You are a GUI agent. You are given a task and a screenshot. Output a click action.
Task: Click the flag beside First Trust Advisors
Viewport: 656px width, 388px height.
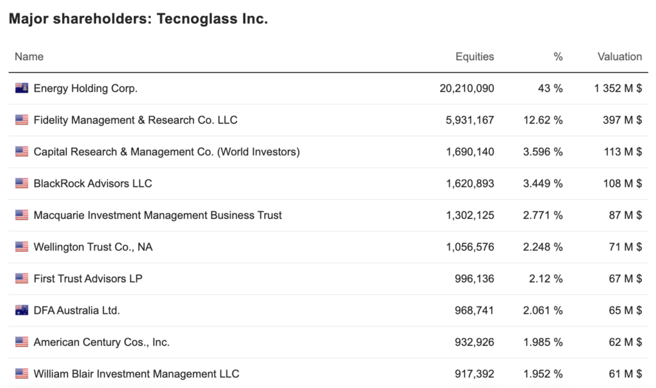click(x=22, y=279)
